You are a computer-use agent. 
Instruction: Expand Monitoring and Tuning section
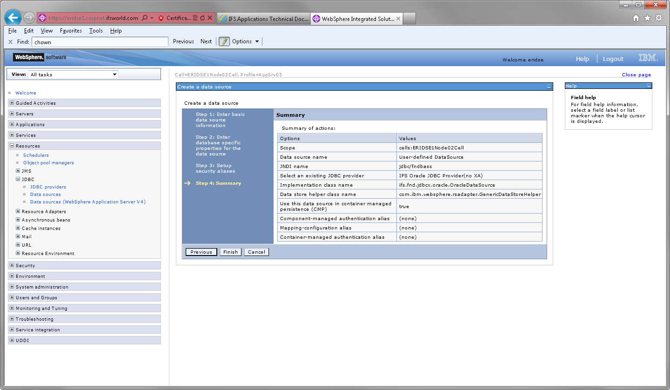(12, 308)
